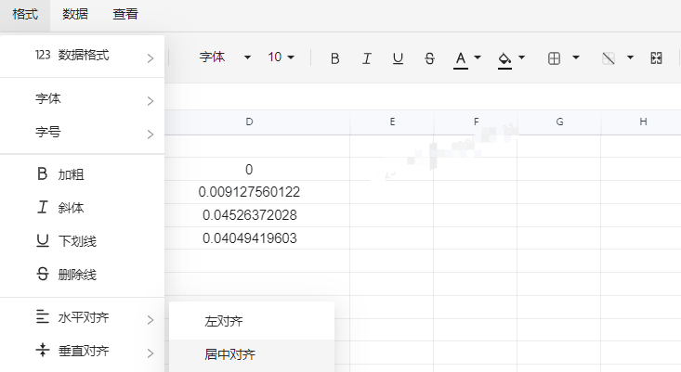Open the font size 10 dropdown

click(281, 58)
